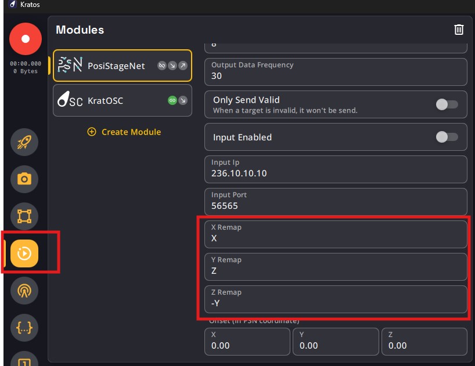Open the X Remap dropdown
Viewport: 475px width, 366px height.
pos(336,234)
